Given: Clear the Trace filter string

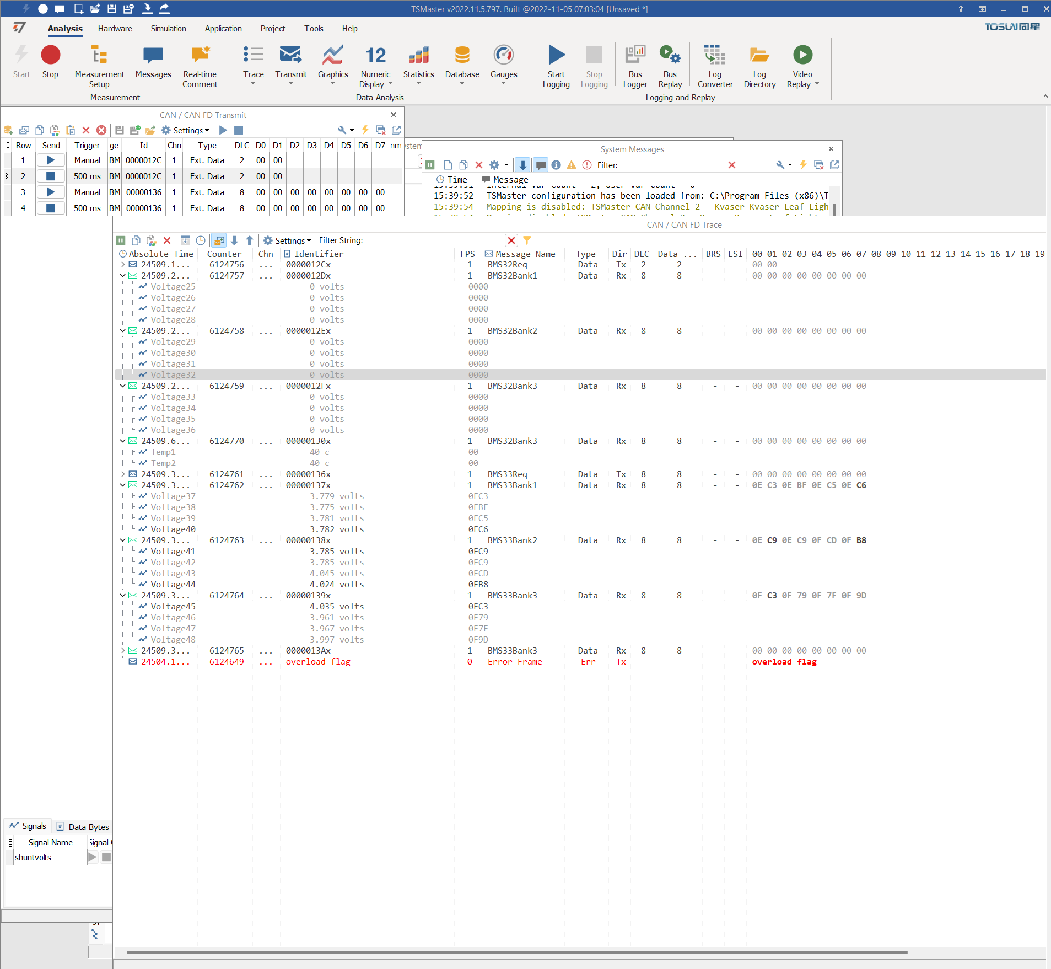Looking at the screenshot, I should pyautogui.click(x=511, y=240).
